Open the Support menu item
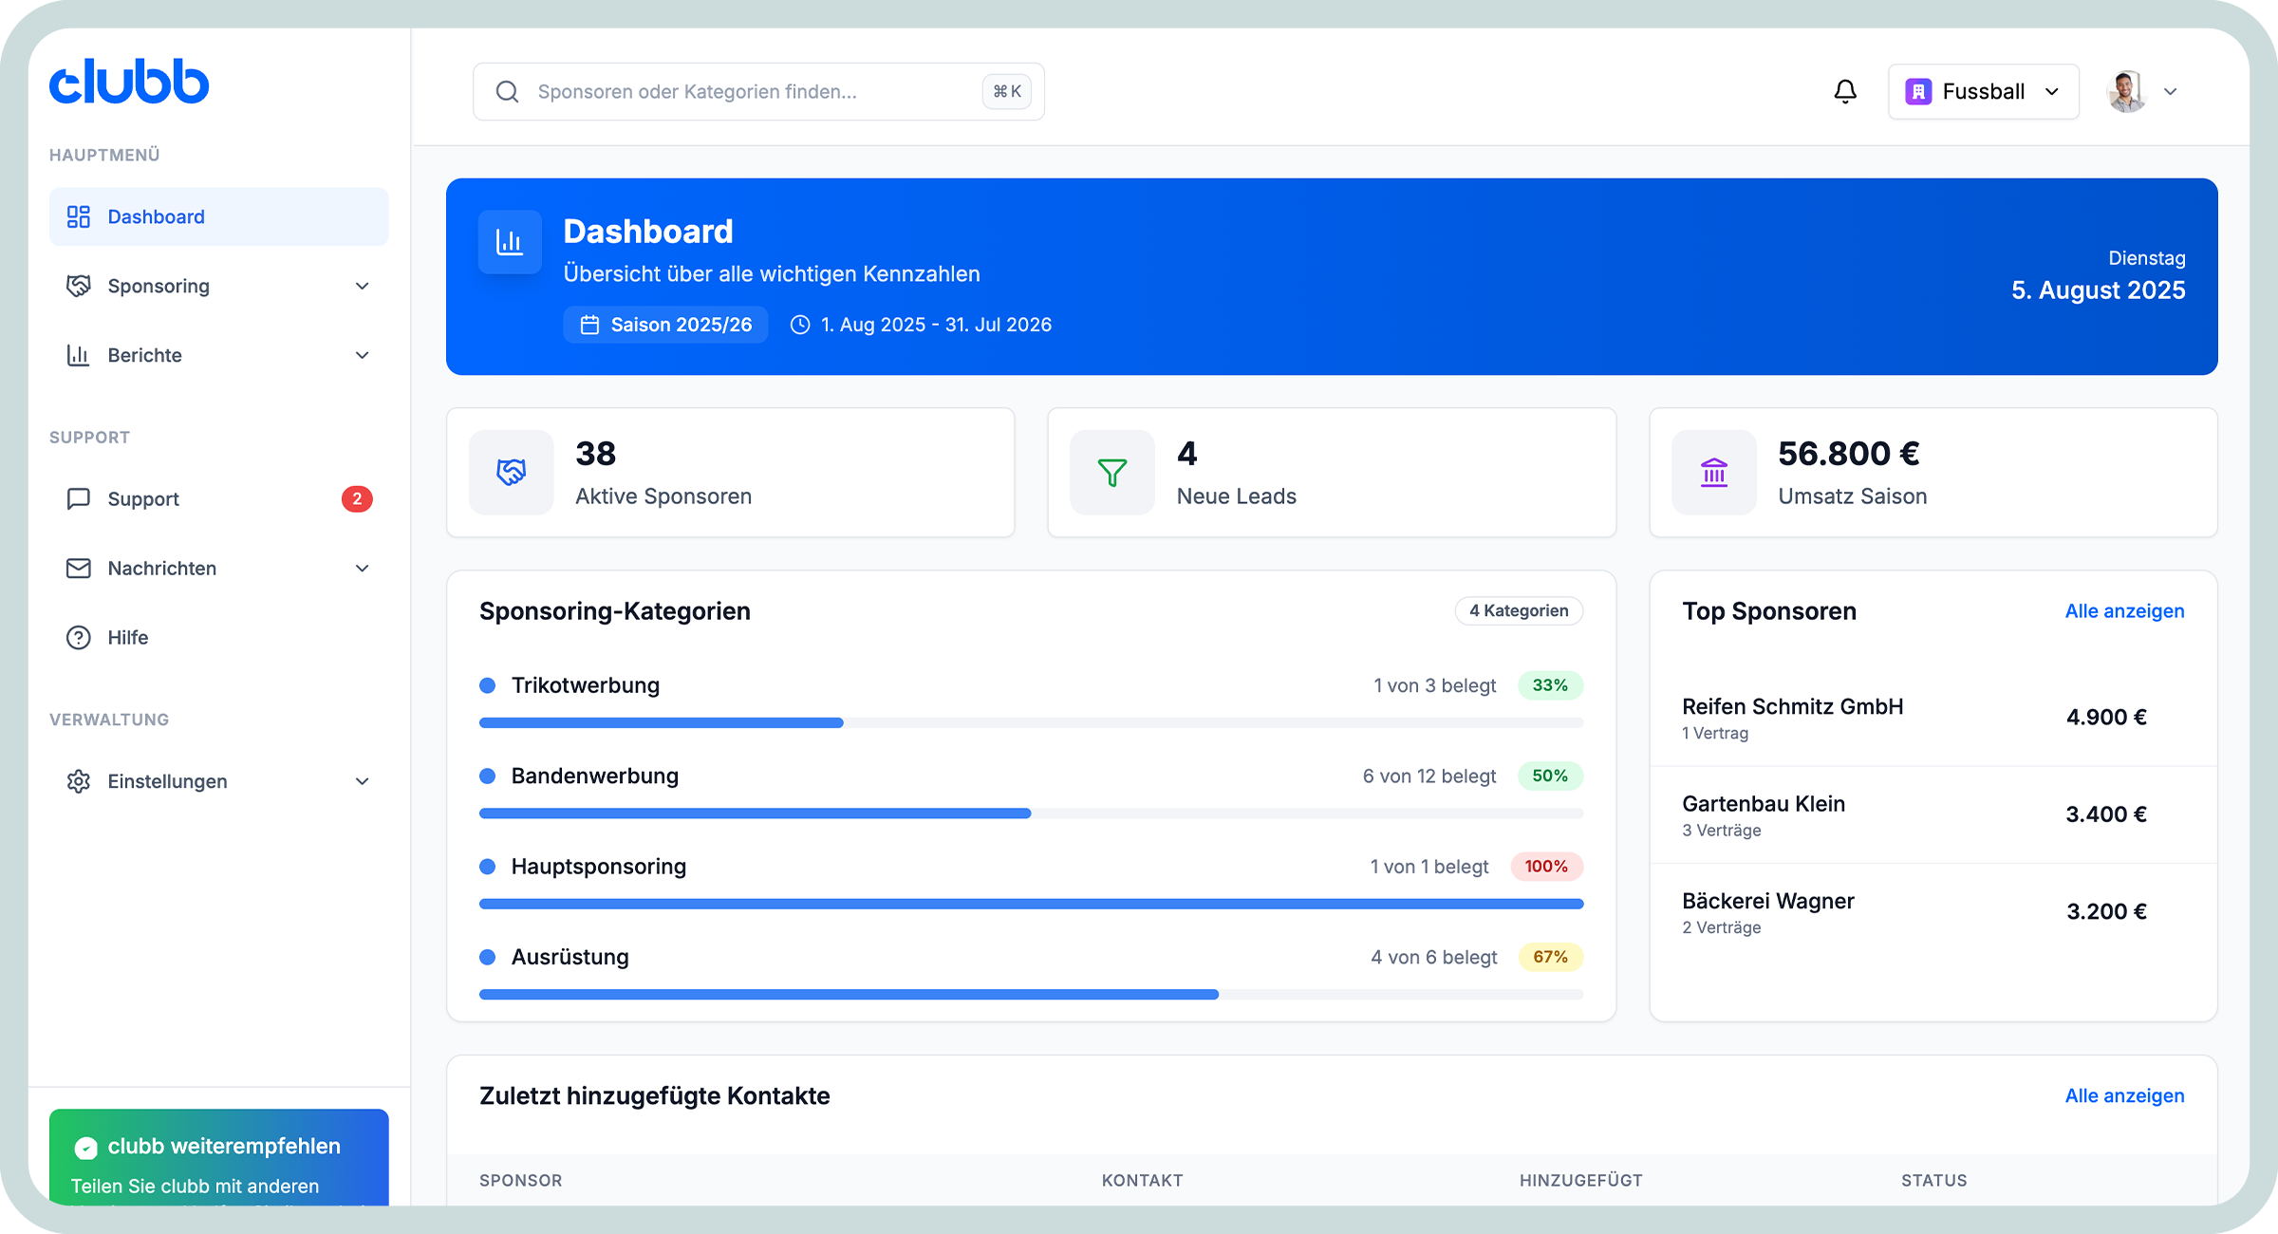2278x1234 pixels. coord(142,498)
